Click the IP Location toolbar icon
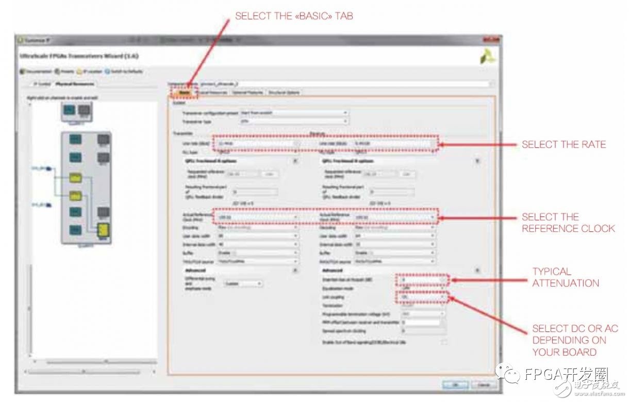This screenshot has height=402, width=629. (79, 71)
